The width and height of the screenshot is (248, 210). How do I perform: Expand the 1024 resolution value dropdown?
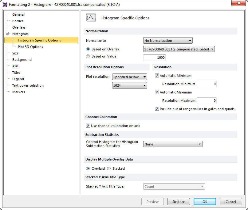pos(129,85)
